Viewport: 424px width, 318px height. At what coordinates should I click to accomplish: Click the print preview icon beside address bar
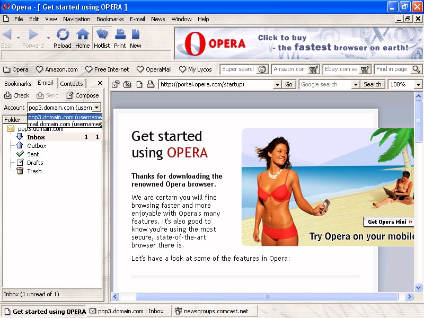click(x=151, y=84)
